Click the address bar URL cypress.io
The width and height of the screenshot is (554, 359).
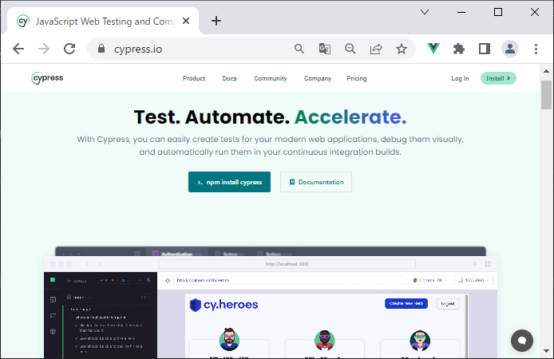pyautogui.click(x=138, y=49)
